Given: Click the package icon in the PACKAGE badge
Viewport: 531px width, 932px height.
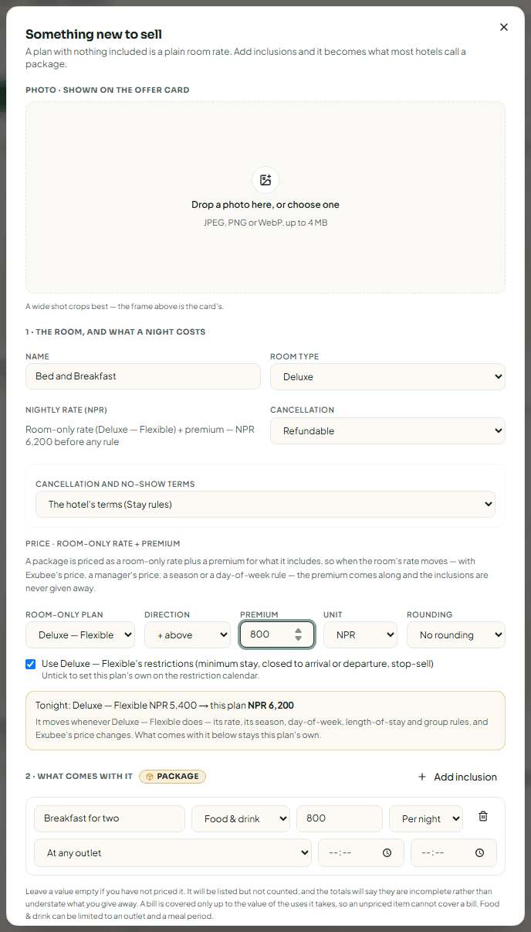Looking at the screenshot, I should point(150,777).
